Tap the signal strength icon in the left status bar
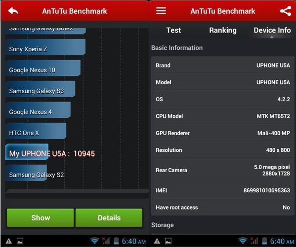Screen dimensions: 296x247 [106, 241]
